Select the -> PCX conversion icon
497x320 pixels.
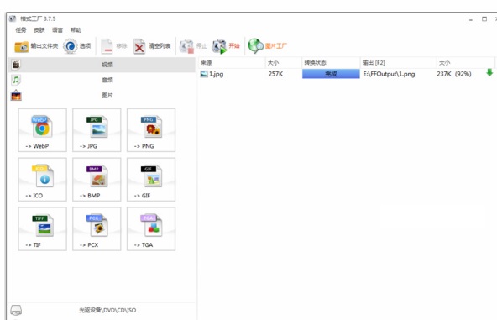[x=97, y=229]
